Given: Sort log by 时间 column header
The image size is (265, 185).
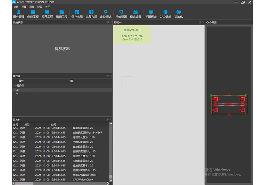Looking at the screenshot, I should click(x=53, y=125).
